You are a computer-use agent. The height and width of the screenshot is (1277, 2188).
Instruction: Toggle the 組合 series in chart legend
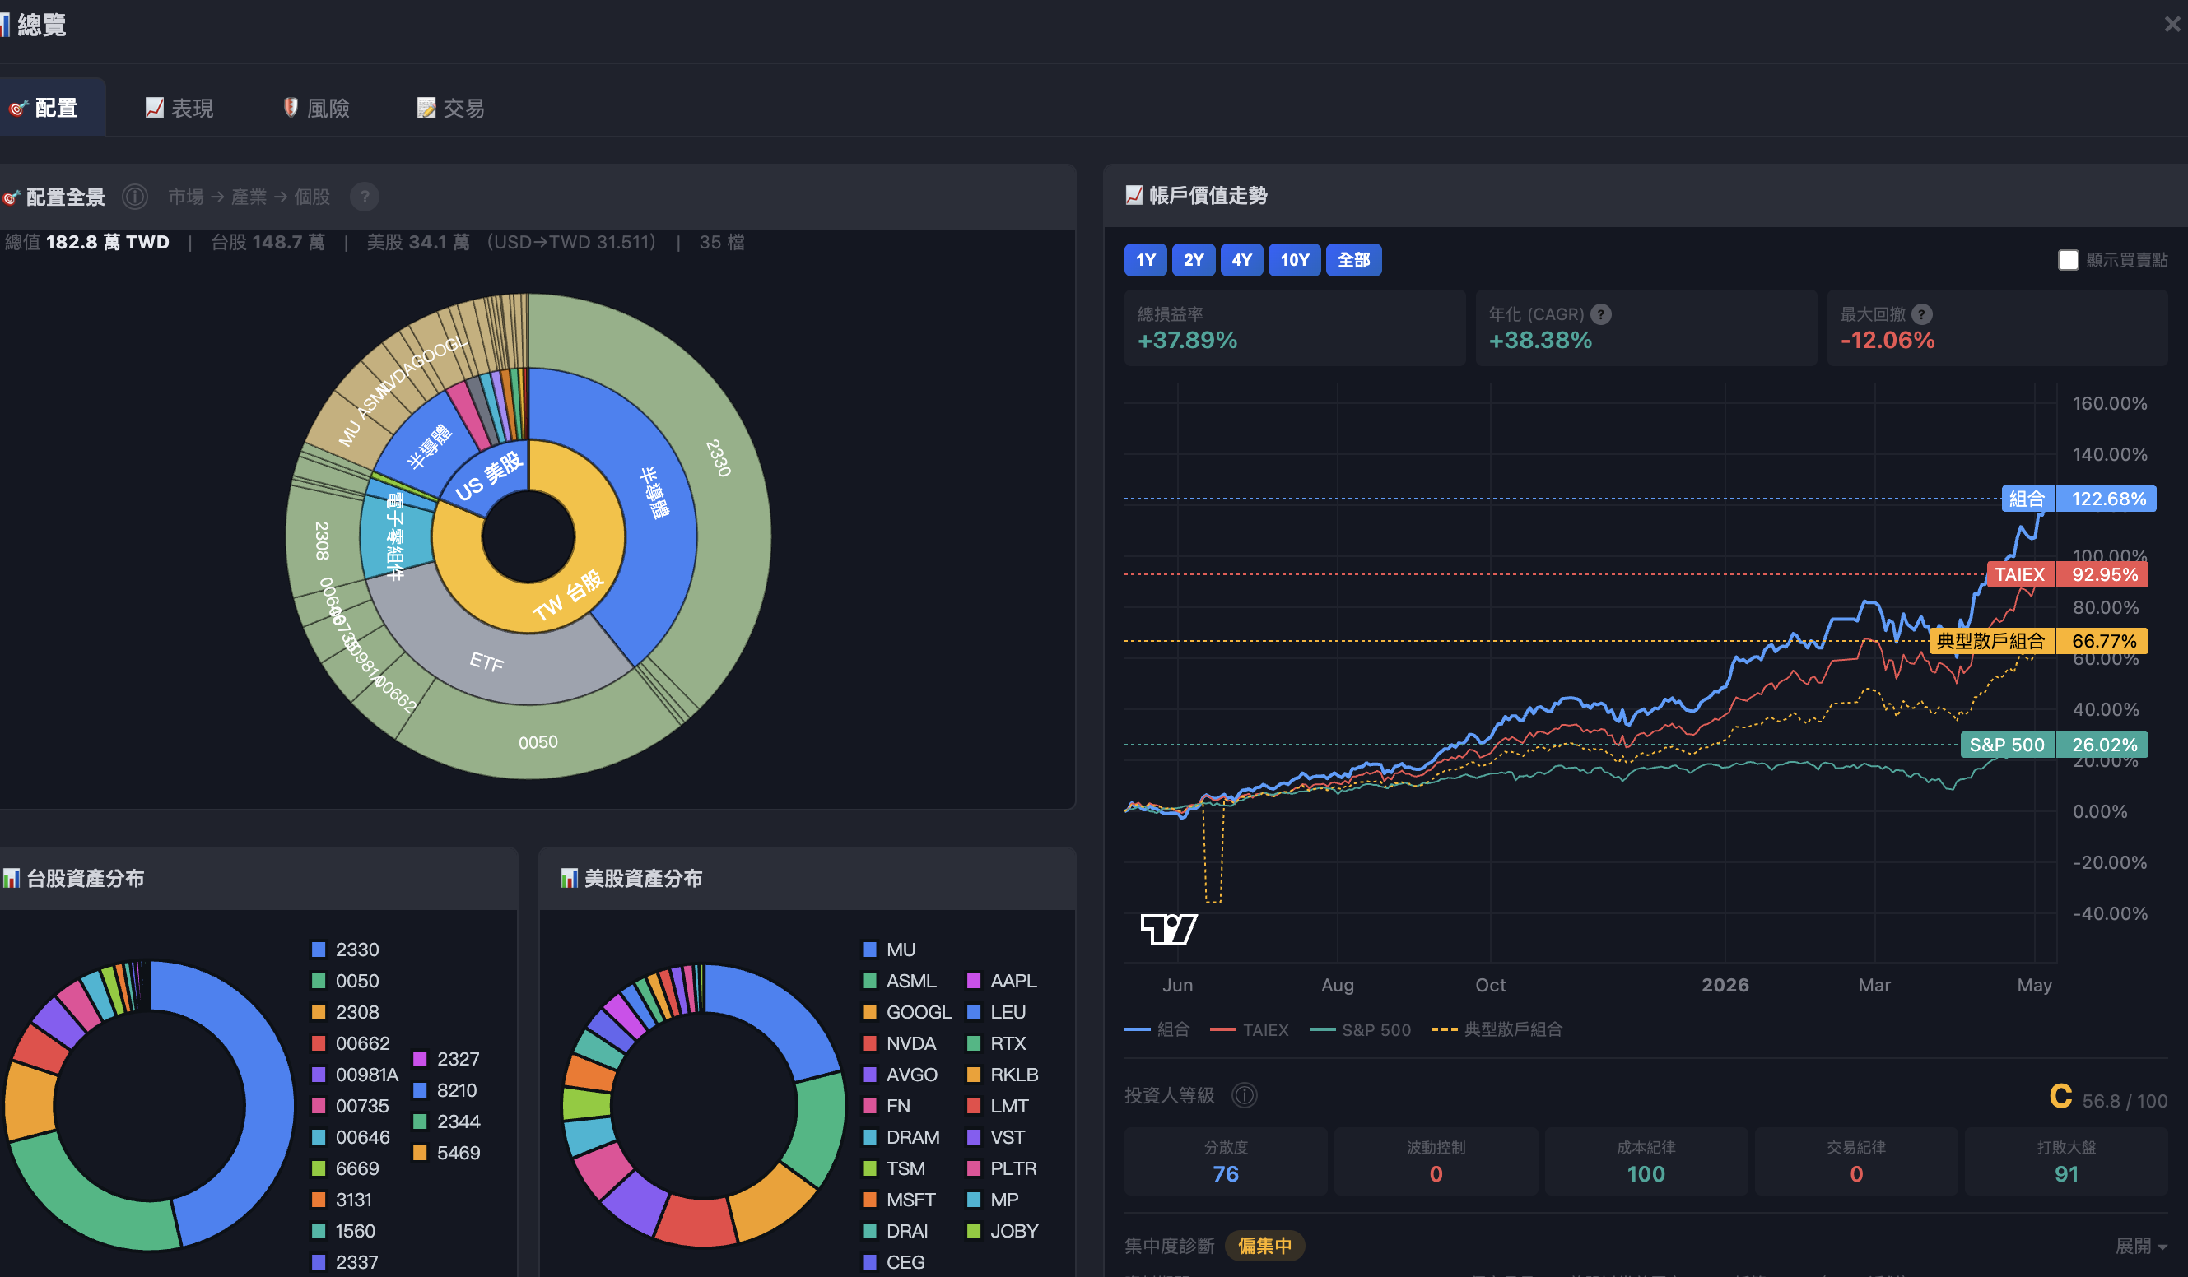coord(1157,1029)
